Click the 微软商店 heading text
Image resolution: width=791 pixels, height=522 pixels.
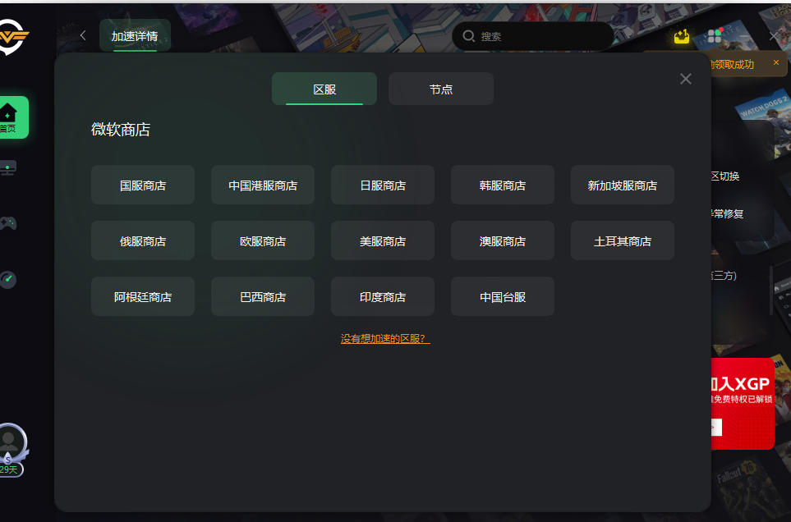point(121,130)
